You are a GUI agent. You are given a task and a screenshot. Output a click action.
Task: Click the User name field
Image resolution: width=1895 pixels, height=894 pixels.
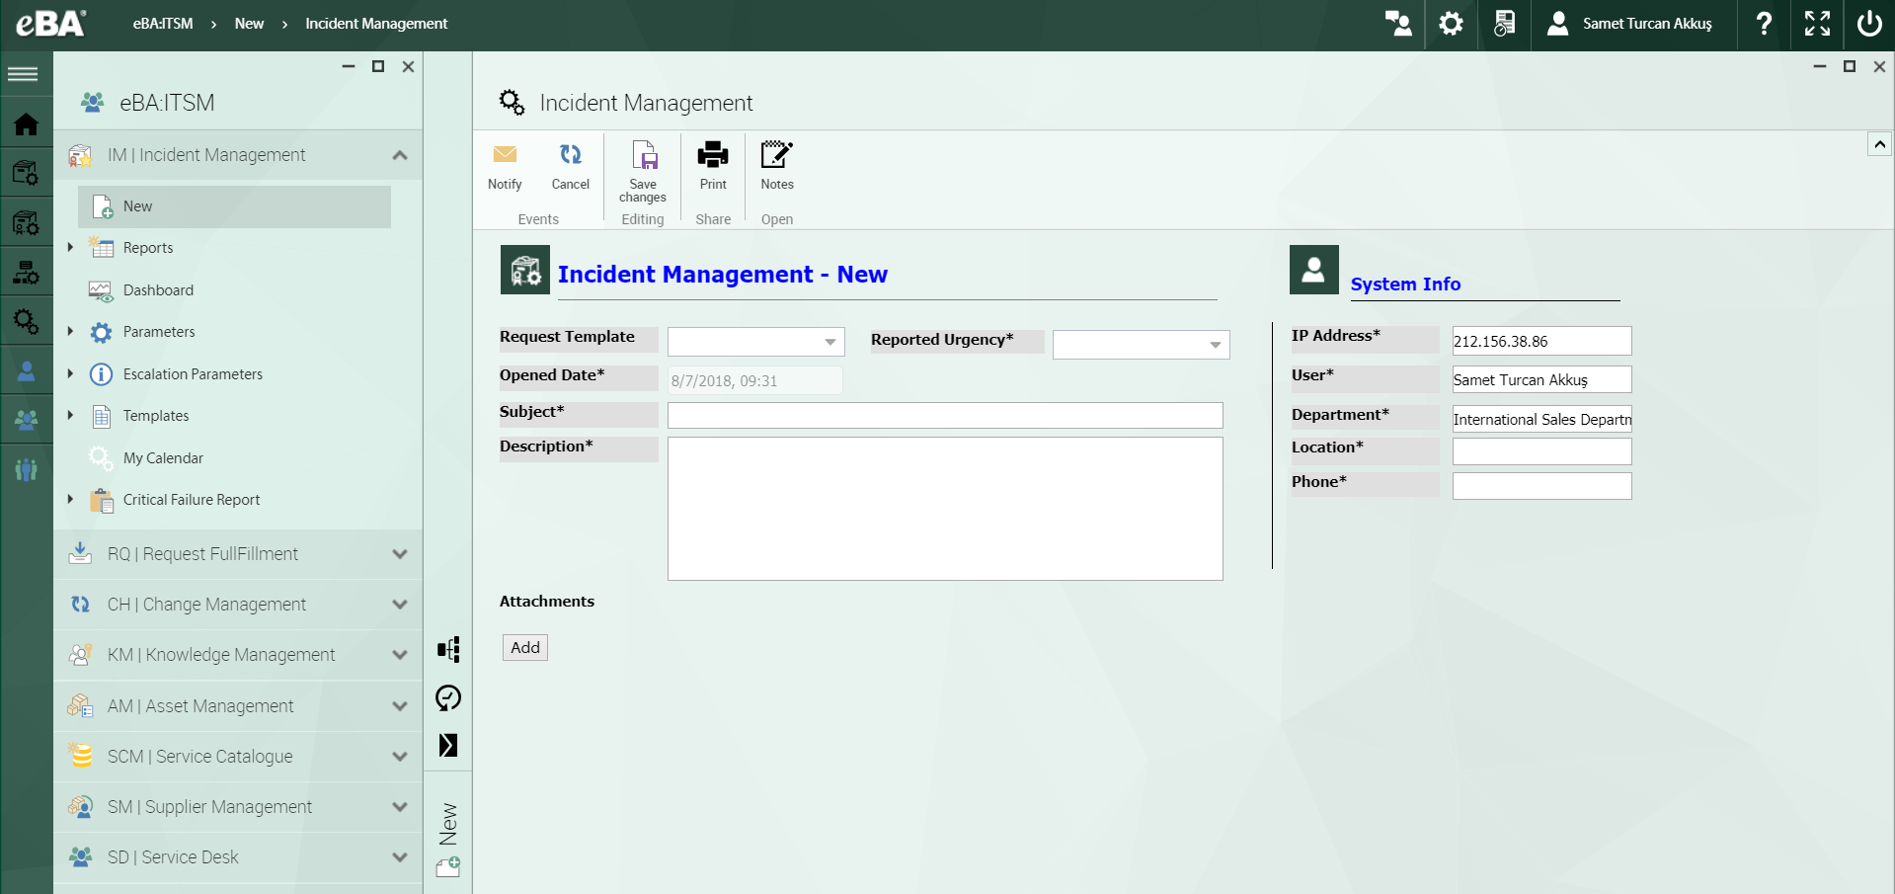pyautogui.click(x=1542, y=379)
